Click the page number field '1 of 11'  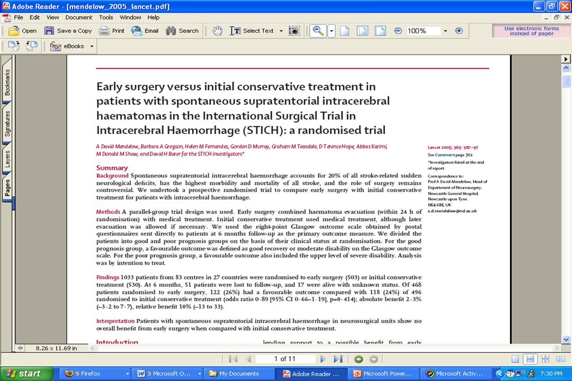tap(285, 359)
